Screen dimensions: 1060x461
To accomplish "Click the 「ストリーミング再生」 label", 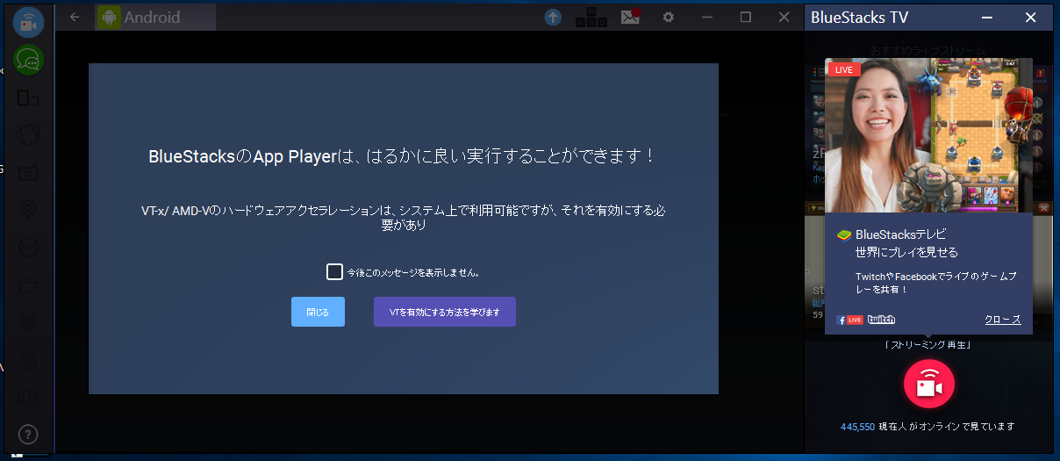I will click(x=928, y=344).
